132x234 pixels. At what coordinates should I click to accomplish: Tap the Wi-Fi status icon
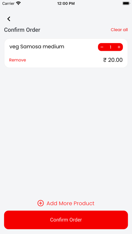pos(19,3)
